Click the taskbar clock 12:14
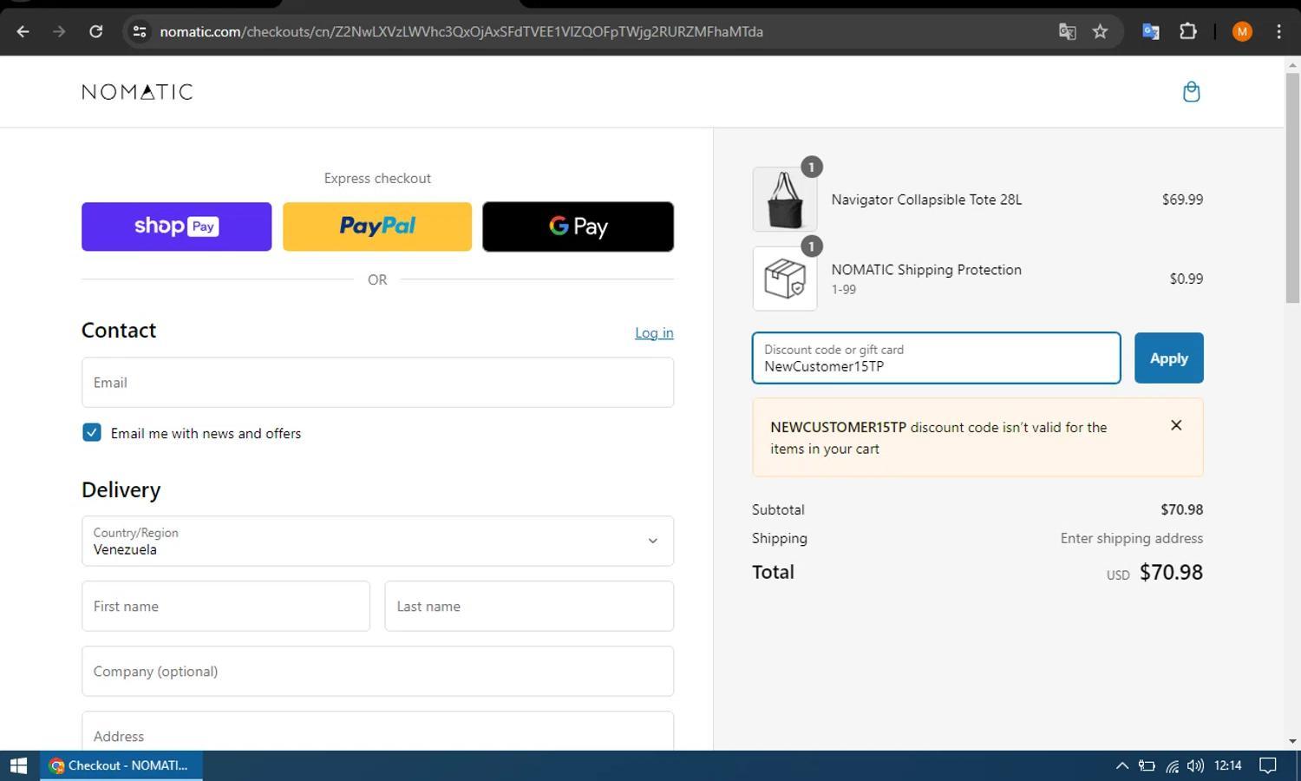Screen dimensions: 1301x781 [1227, 765]
